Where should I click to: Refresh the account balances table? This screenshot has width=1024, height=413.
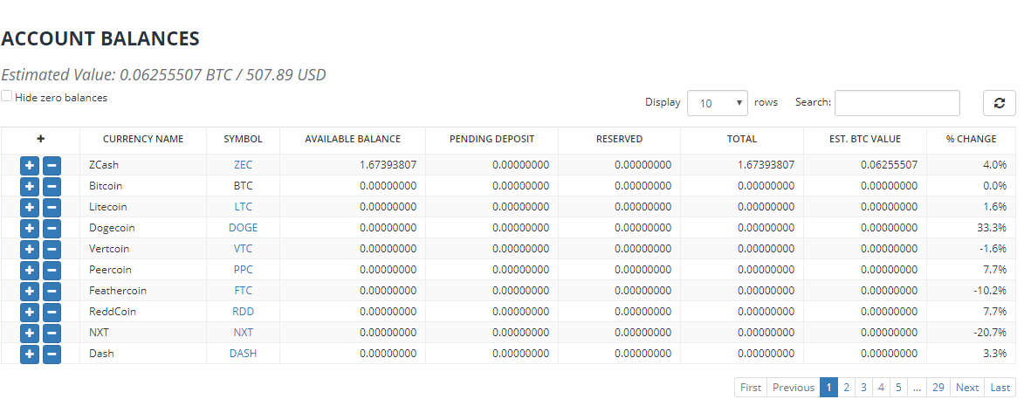[1000, 103]
